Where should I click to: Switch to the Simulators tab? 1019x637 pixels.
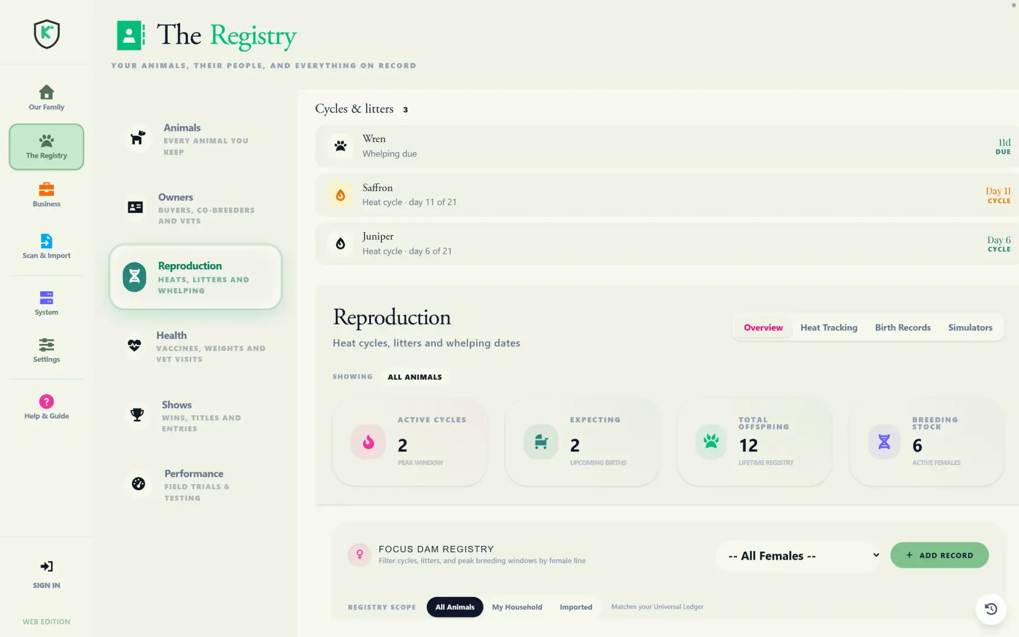click(x=970, y=328)
